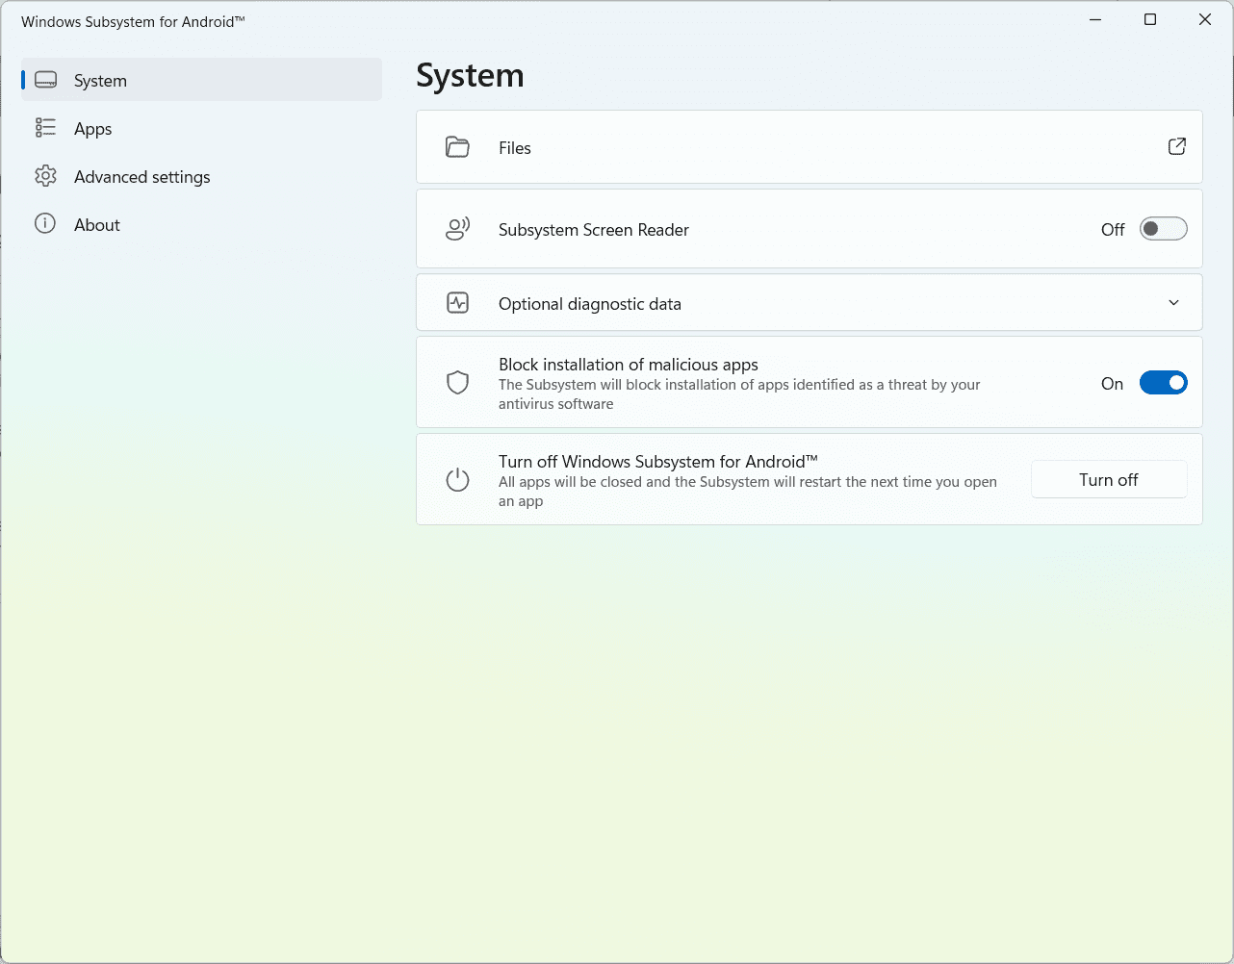
Task: Open the About page
Action: point(201,224)
